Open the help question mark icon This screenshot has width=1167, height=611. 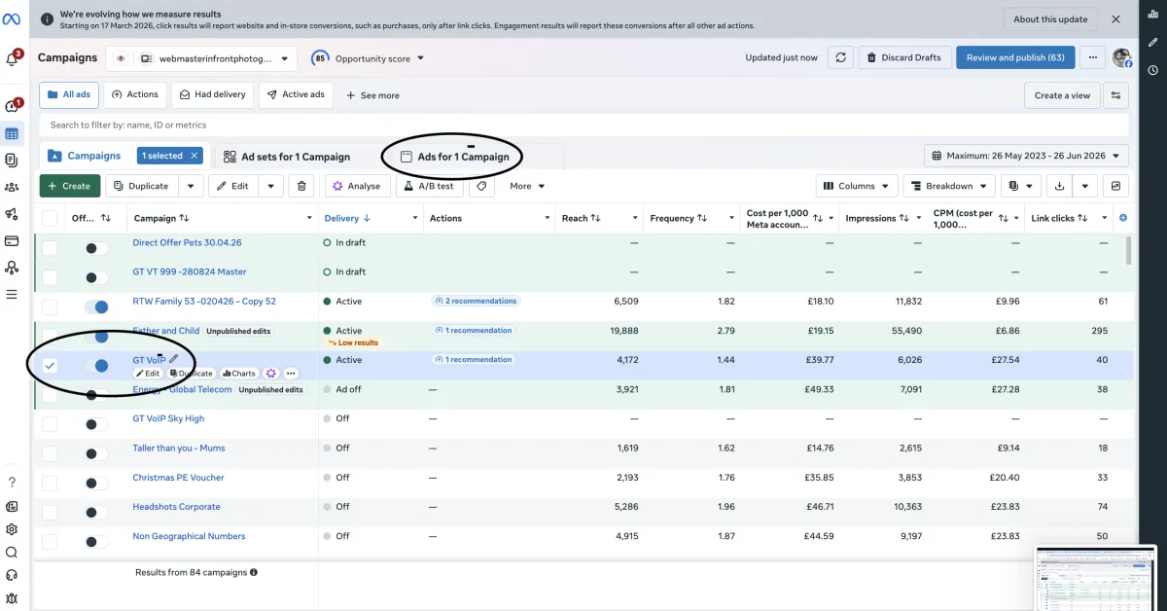click(x=12, y=483)
